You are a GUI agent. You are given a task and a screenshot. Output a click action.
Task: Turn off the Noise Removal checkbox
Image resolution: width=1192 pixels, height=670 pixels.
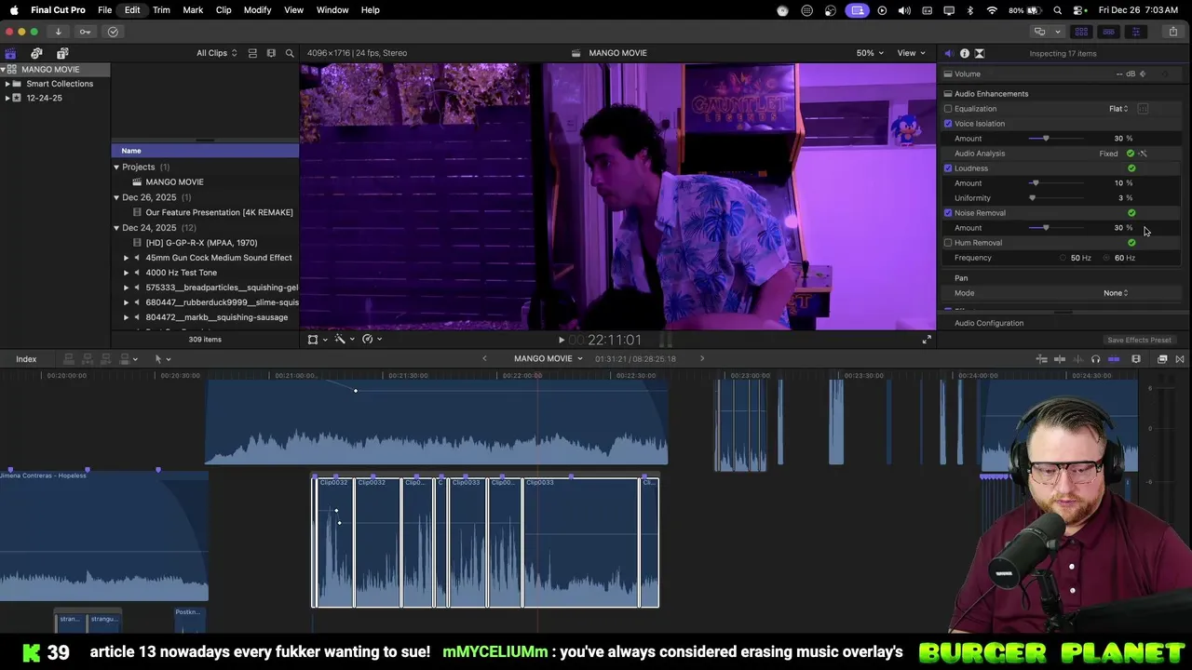(948, 213)
